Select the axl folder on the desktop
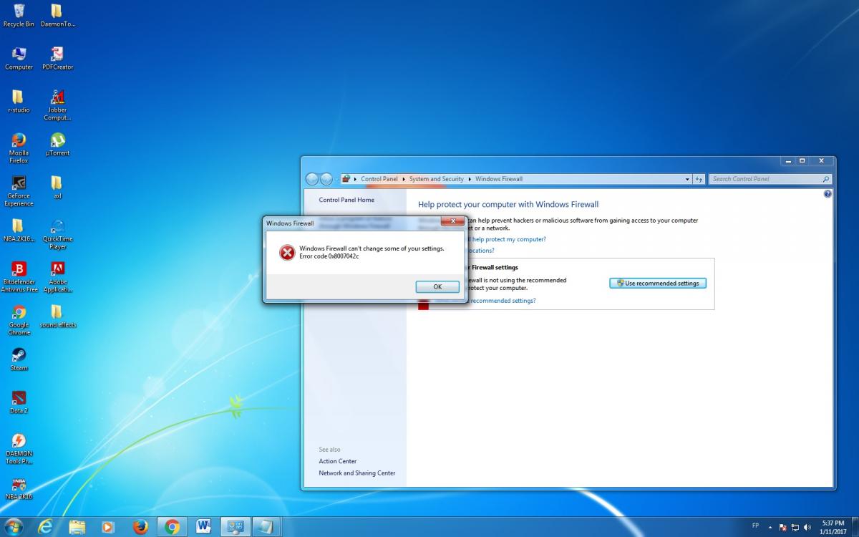859x537 pixels. [57, 188]
